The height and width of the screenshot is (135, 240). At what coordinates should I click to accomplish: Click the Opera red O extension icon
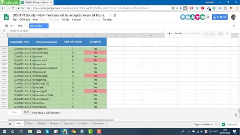click(191, 8)
